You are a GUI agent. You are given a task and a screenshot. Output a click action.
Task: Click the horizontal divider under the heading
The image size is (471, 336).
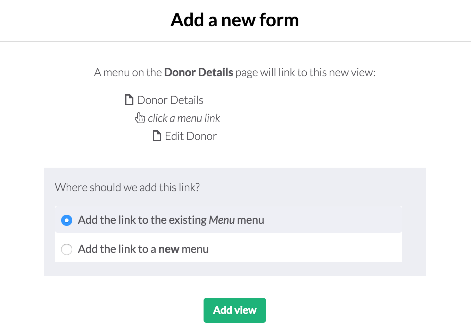235,41
